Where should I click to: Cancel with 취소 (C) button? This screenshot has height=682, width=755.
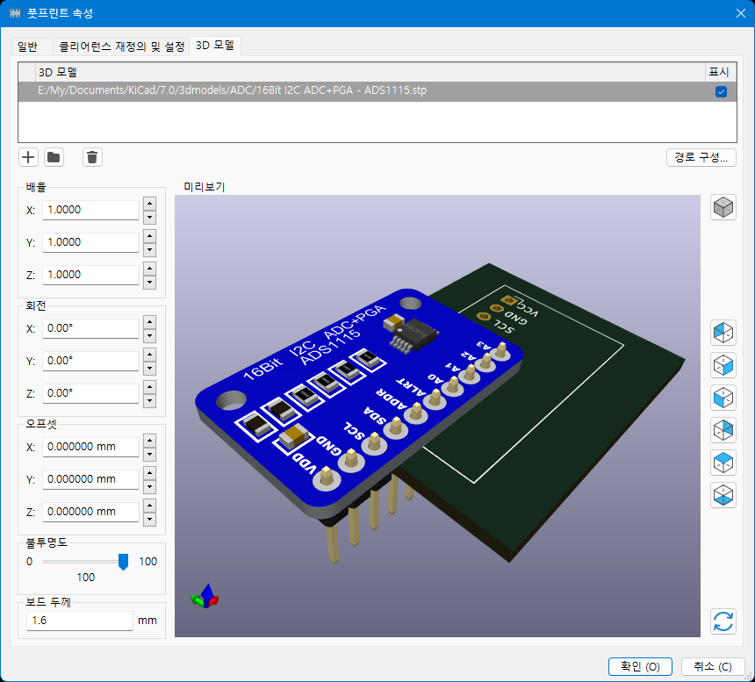[713, 666]
